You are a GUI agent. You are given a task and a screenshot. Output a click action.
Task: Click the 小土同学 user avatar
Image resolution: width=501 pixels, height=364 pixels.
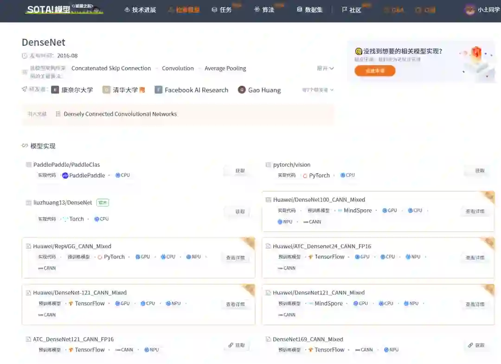coord(469,10)
